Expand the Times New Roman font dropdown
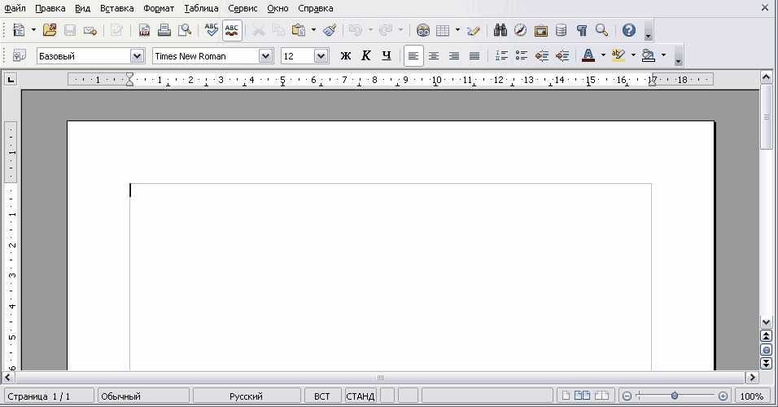The image size is (778, 407). pos(265,56)
